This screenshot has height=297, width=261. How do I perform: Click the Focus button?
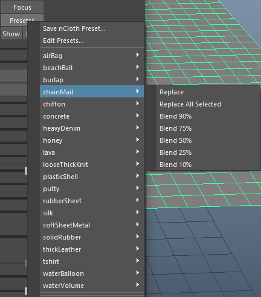(22, 7)
